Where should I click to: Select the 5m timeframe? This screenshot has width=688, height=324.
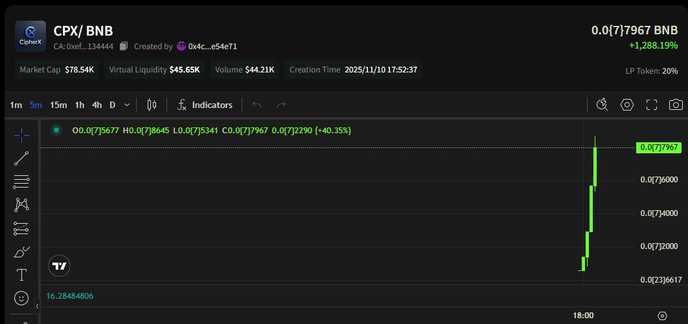point(36,105)
